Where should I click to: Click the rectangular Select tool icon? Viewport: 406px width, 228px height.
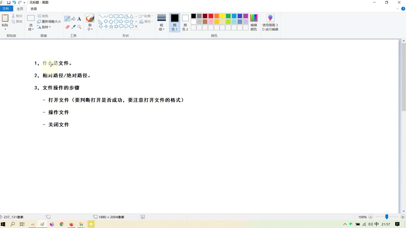[31, 18]
